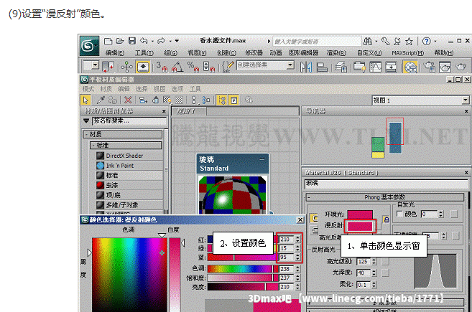Toggle the ambient-diffuse lock button at the left of 环境光
Image resolution: width=472 pixels, height=312 pixels.
tap(314, 218)
